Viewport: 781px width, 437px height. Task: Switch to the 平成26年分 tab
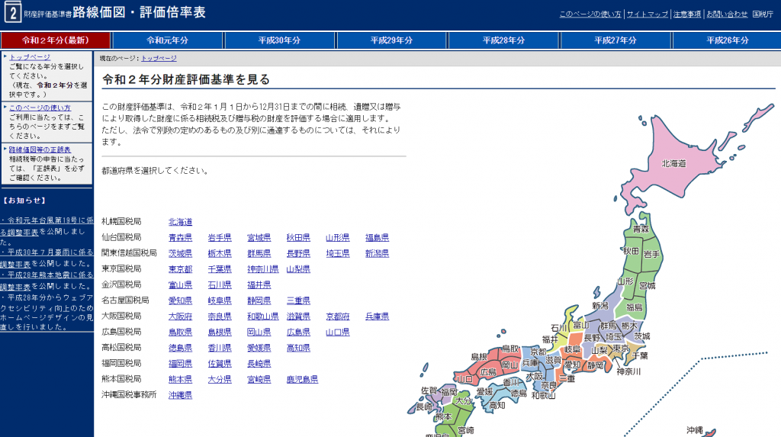tap(727, 40)
